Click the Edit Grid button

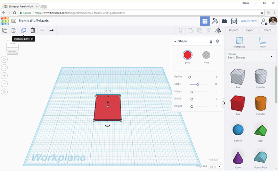(x=213, y=160)
